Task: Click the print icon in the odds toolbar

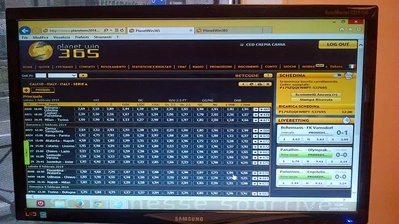Action: [x=260, y=84]
